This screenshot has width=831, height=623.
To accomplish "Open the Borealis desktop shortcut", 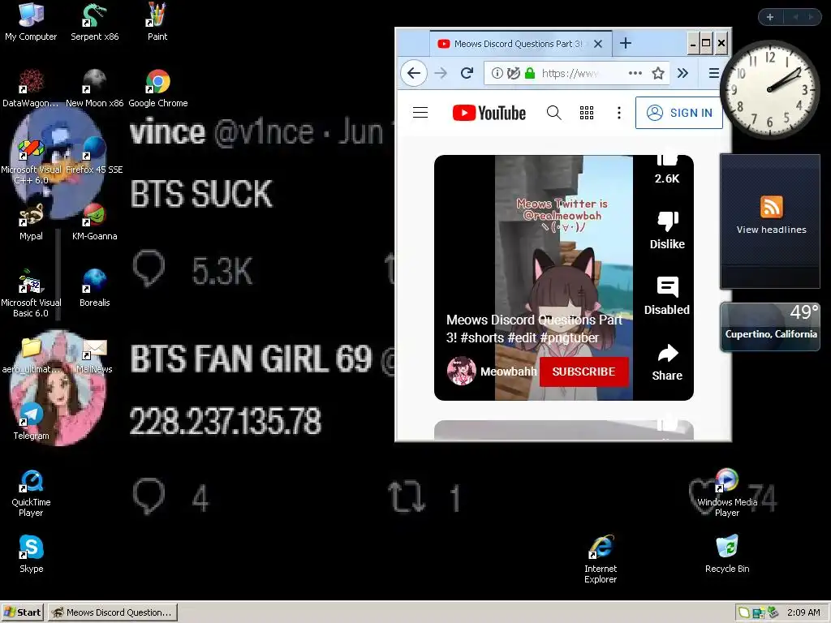I will click(94, 288).
